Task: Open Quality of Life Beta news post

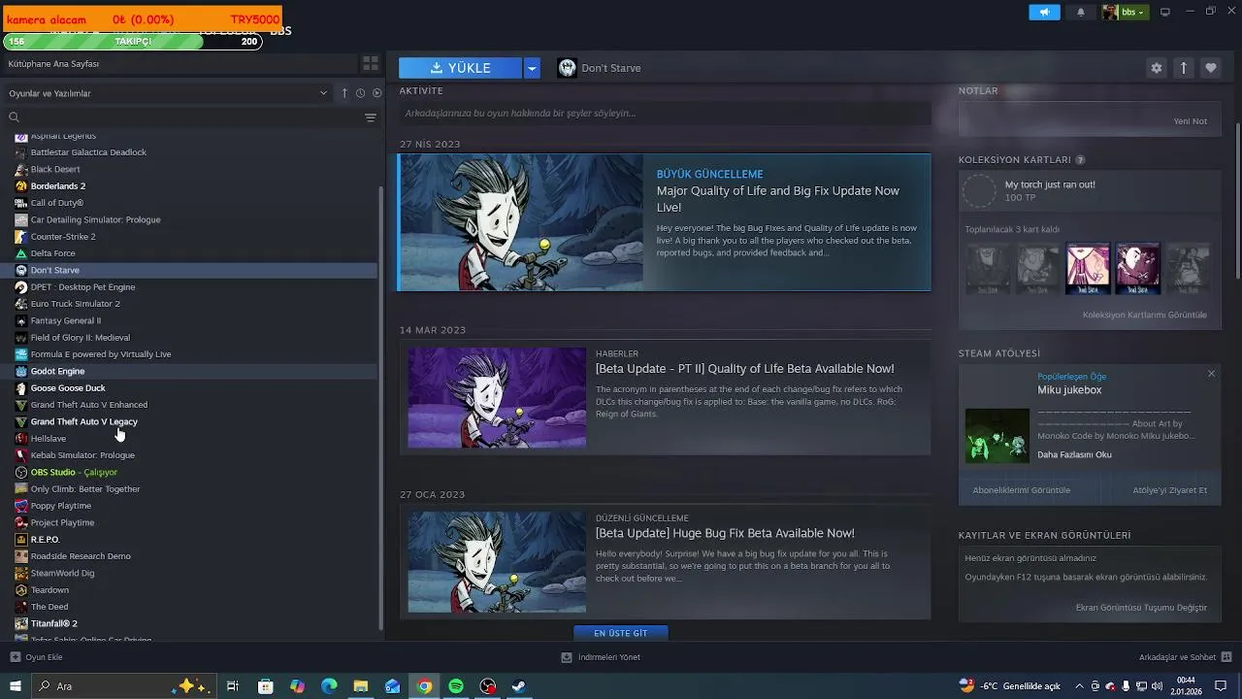Action: coord(665,397)
